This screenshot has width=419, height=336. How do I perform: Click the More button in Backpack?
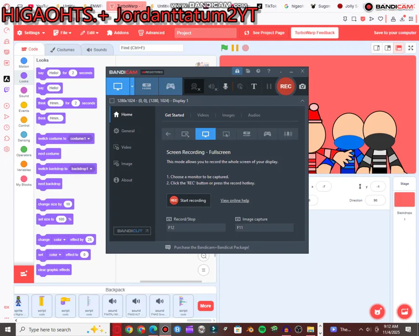pyautogui.click(x=205, y=306)
